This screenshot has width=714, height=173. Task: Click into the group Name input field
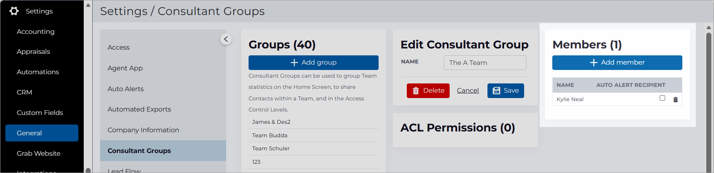(x=485, y=63)
